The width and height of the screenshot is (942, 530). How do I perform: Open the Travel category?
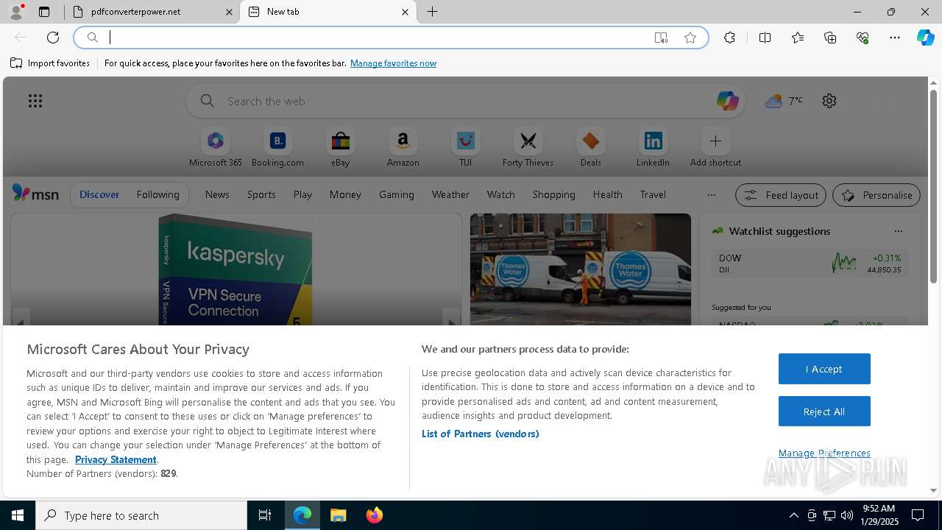pyautogui.click(x=653, y=194)
